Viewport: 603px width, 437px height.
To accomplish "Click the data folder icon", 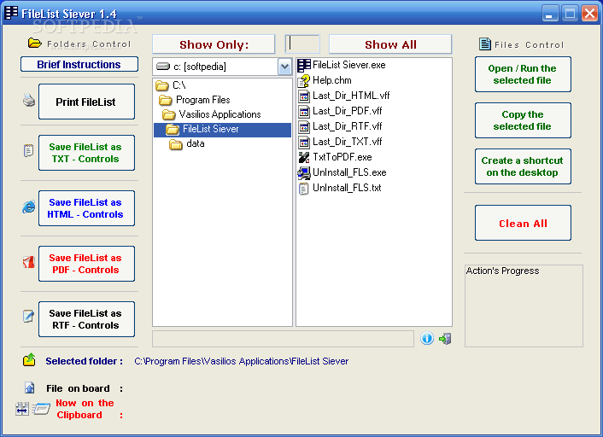I will click(176, 144).
